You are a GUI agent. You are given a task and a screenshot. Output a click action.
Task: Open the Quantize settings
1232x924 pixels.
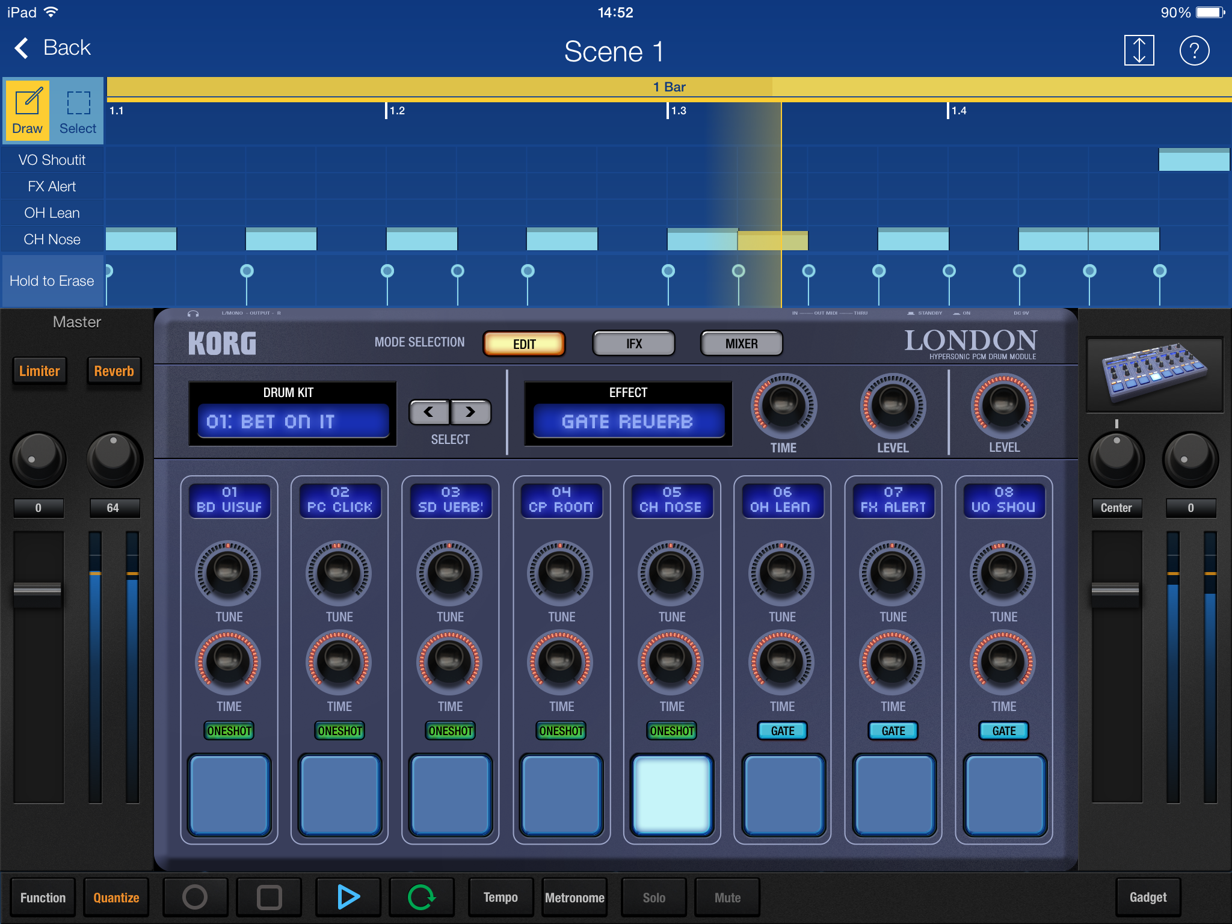(116, 898)
